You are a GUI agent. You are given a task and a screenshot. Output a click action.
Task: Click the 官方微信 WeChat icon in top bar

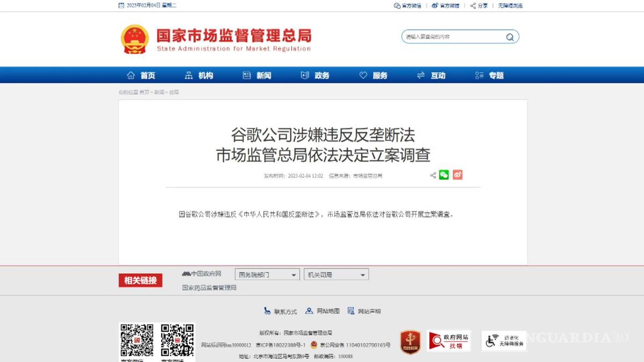(397, 5)
